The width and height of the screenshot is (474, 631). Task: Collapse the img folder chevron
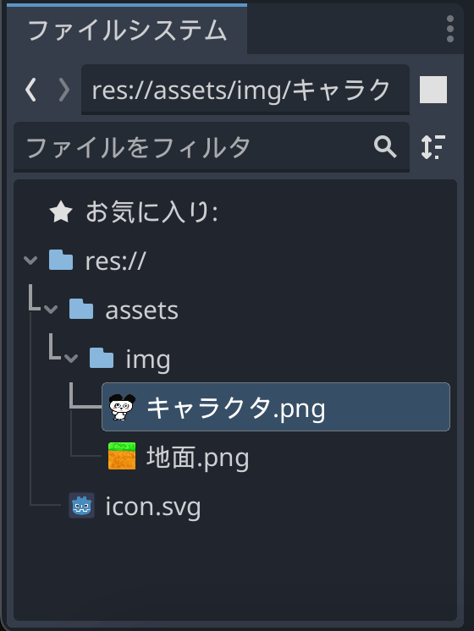point(71,358)
